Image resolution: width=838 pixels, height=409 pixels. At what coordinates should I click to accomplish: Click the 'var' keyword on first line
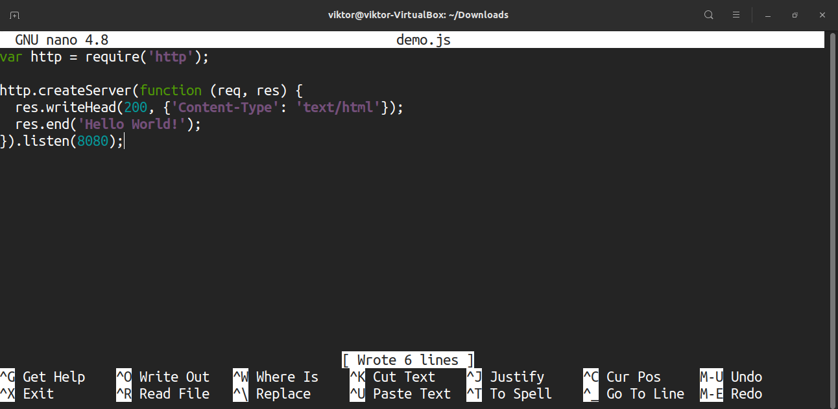tap(12, 57)
